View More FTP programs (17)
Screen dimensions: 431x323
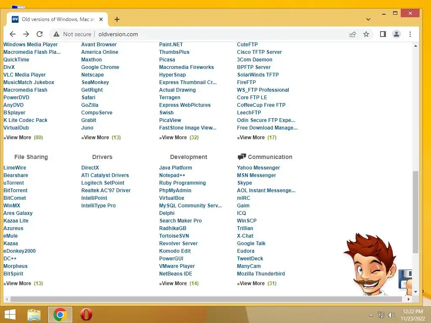point(257,138)
